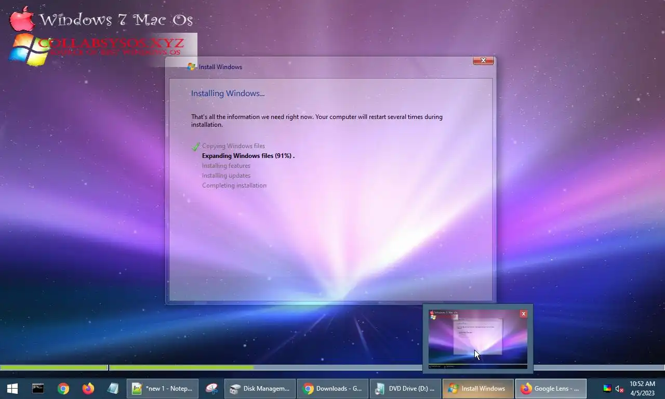The width and height of the screenshot is (665, 399).
Task: Click the 'Installing Windows...' heading
Action: (x=228, y=94)
